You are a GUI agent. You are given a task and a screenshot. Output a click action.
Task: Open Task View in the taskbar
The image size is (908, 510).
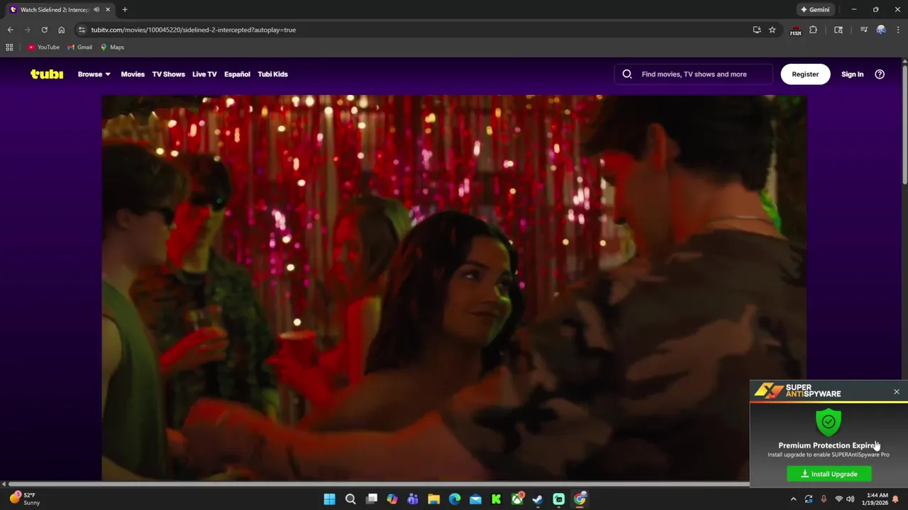(x=371, y=499)
